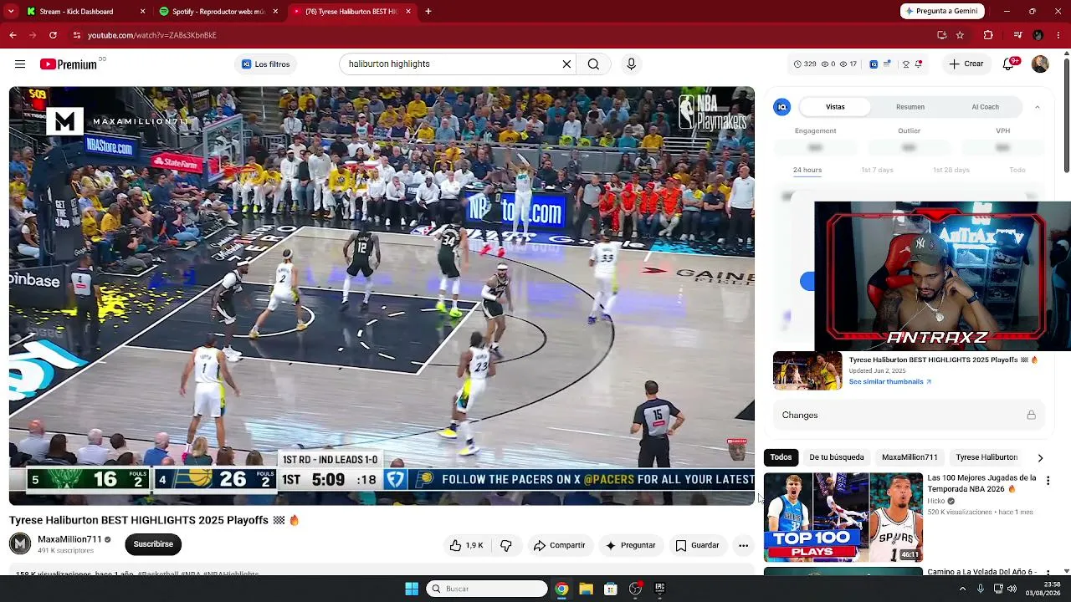Collapse the IQ panel with the chevron
This screenshot has width=1071, height=602.
pos(1037,107)
